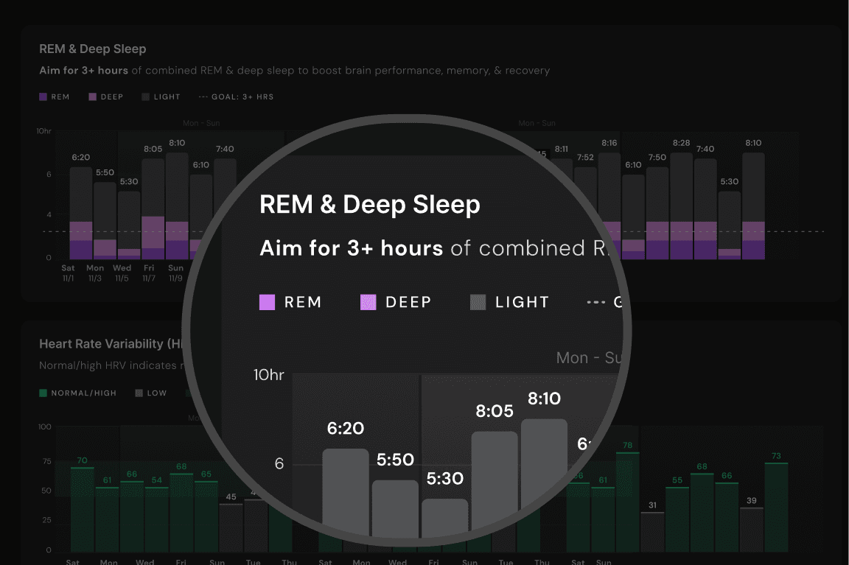Select the HRV bar labeled 70
849x565 pixels.
(x=83, y=509)
